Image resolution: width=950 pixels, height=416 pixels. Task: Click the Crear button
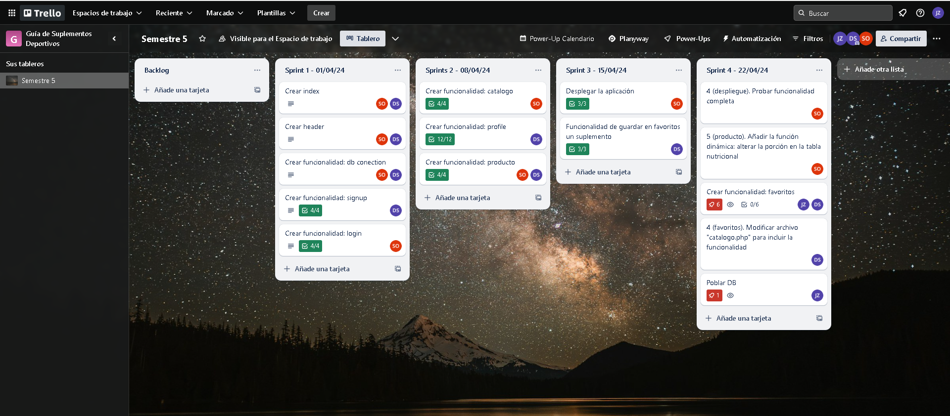321,13
